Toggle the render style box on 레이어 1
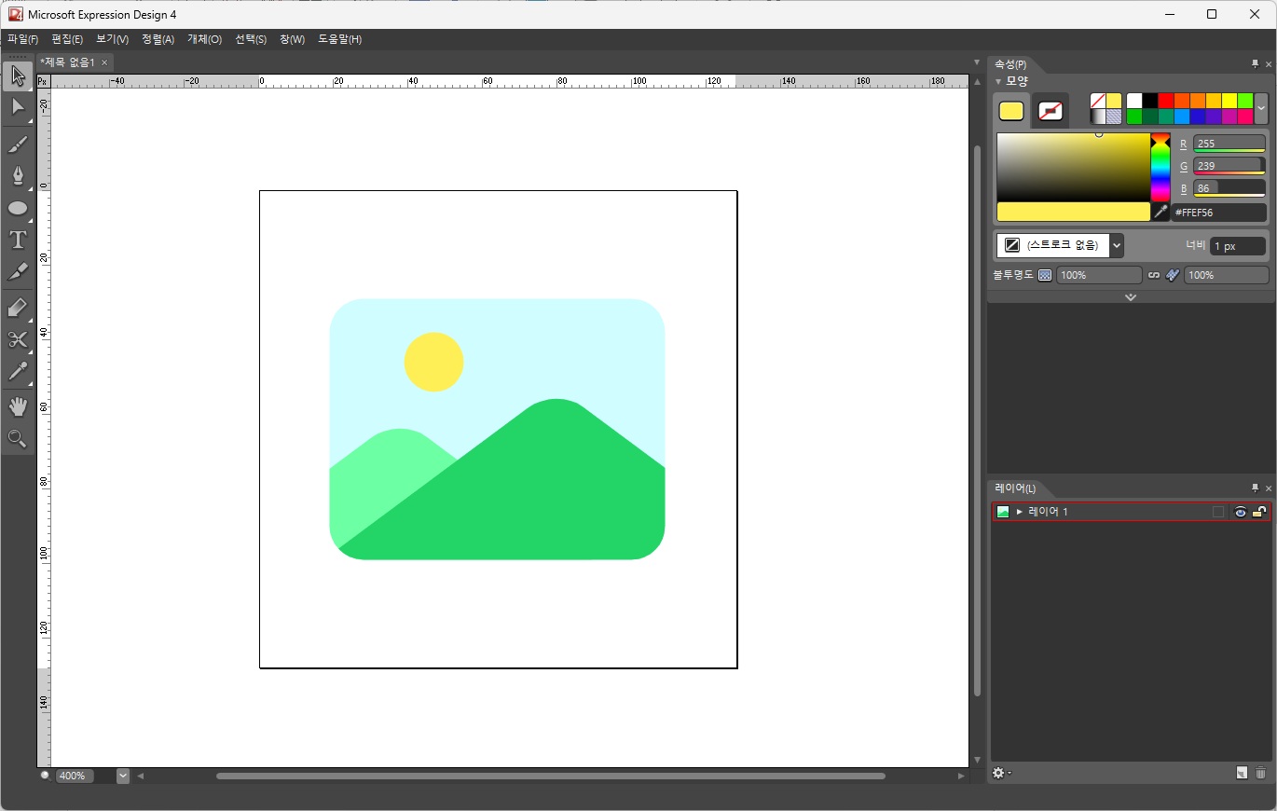Image resolution: width=1277 pixels, height=811 pixels. [1218, 512]
